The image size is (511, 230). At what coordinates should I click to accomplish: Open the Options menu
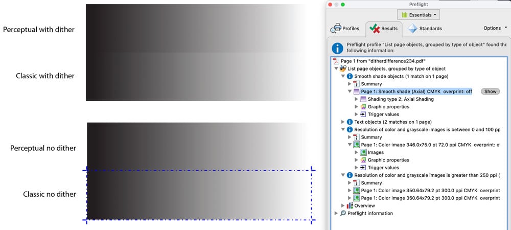pyautogui.click(x=496, y=28)
